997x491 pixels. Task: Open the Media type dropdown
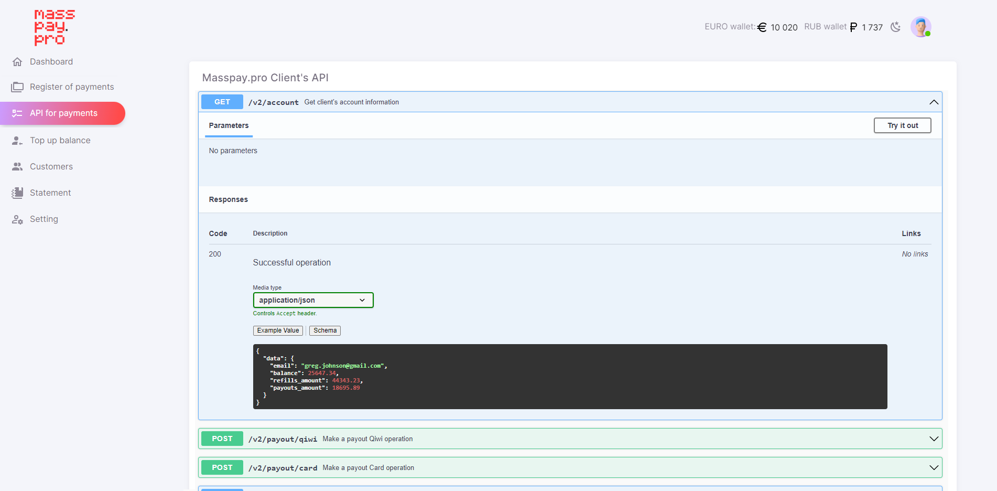pos(313,300)
